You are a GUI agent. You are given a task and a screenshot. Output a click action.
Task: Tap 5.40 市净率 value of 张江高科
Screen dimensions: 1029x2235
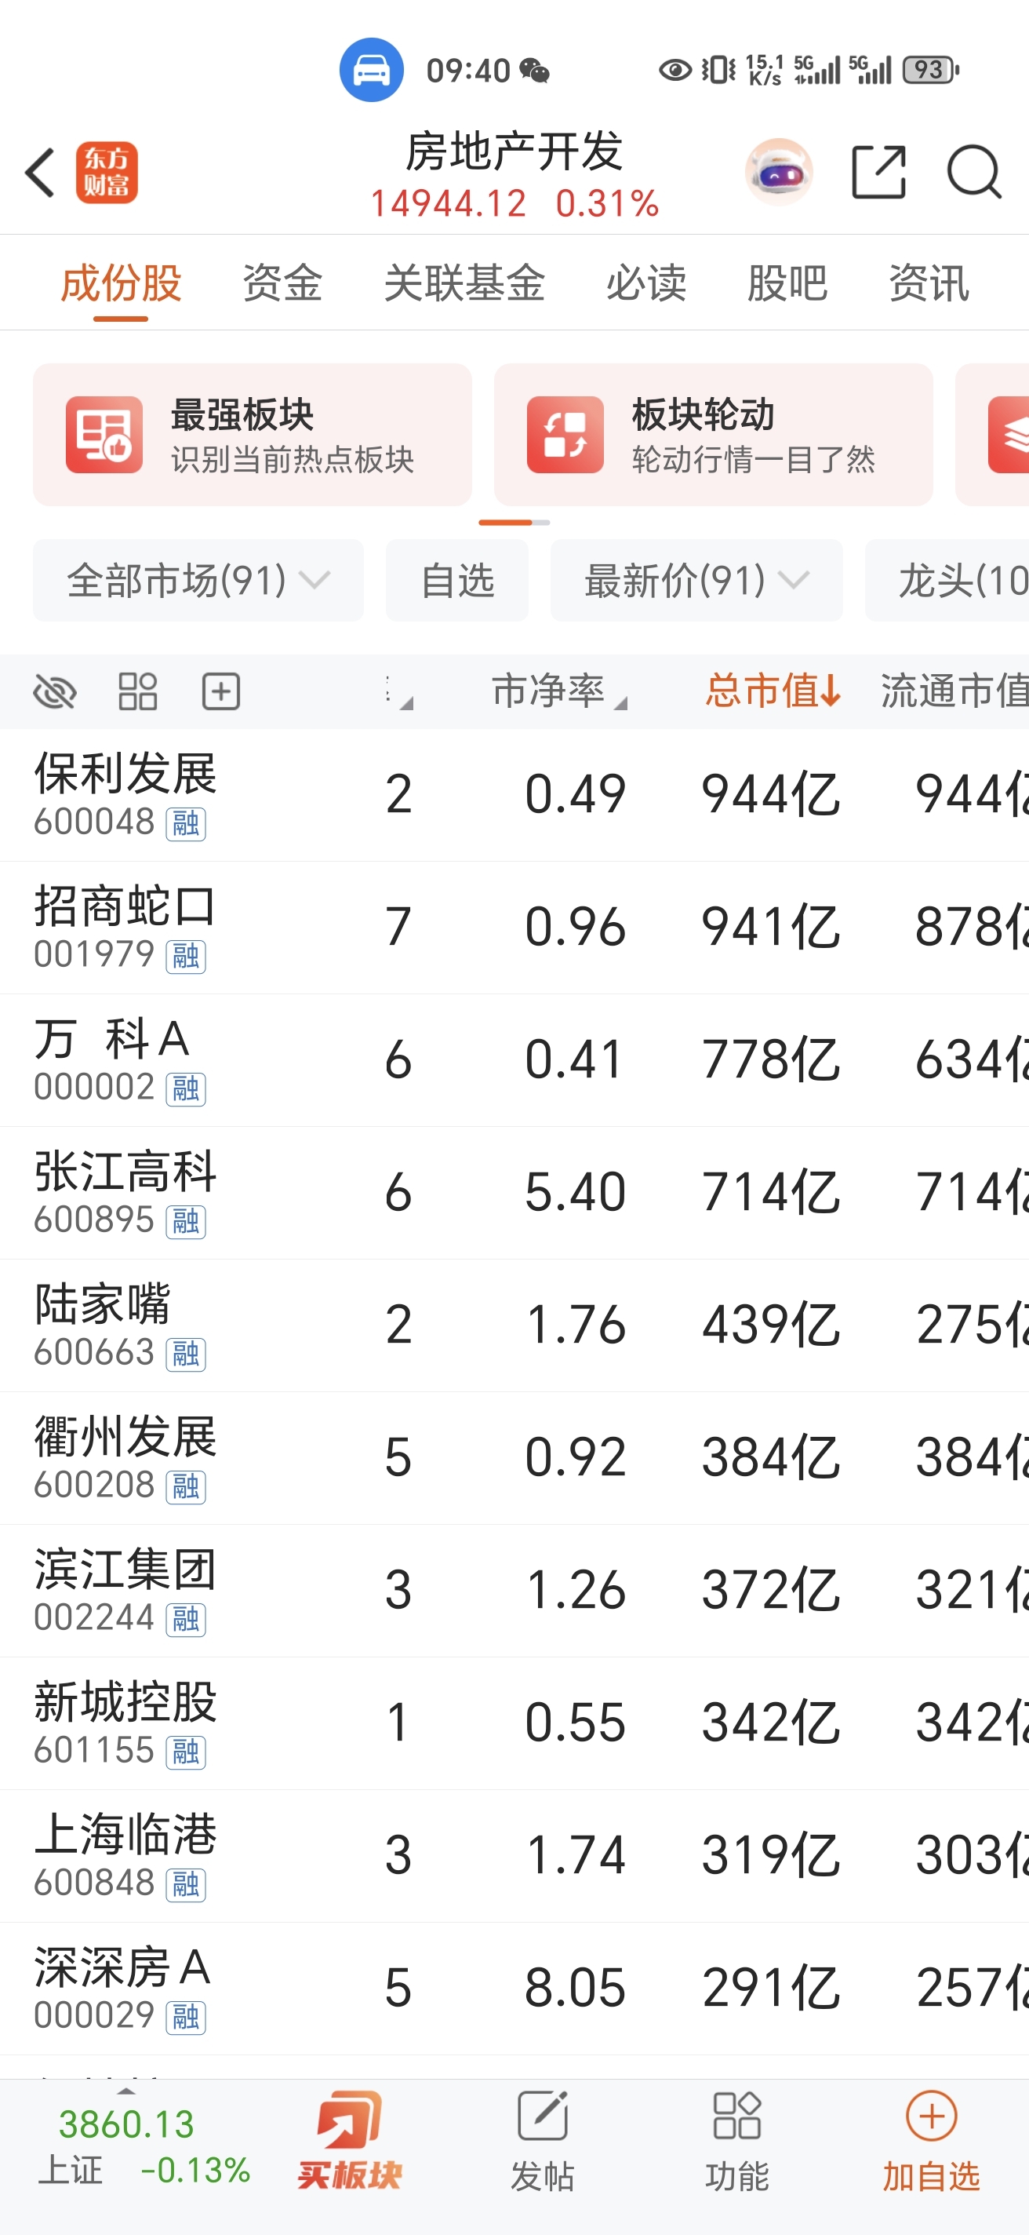click(575, 1192)
